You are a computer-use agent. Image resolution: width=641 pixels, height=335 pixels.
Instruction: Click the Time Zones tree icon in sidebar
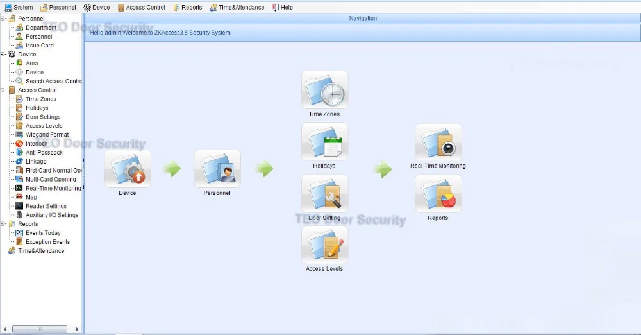click(19, 99)
